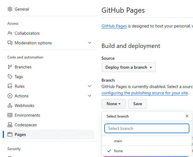The width and height of the screenshot is (193, 157).
Task: Click the Rules icon in sidebar
Action: [x=10, y=86]
